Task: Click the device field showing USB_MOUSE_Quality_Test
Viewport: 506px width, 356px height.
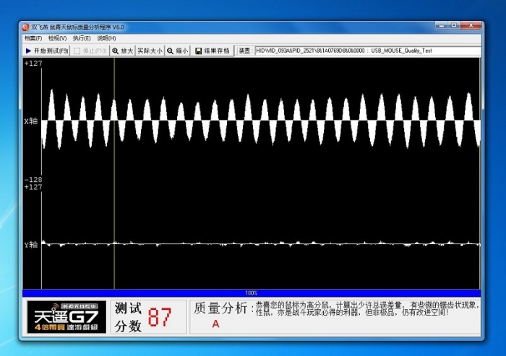Action: coord(368,51)
